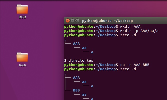This screenshot has height=100, width=167.
Task: Click AAA in the second tree output
Action: click(x=76, y=77)
